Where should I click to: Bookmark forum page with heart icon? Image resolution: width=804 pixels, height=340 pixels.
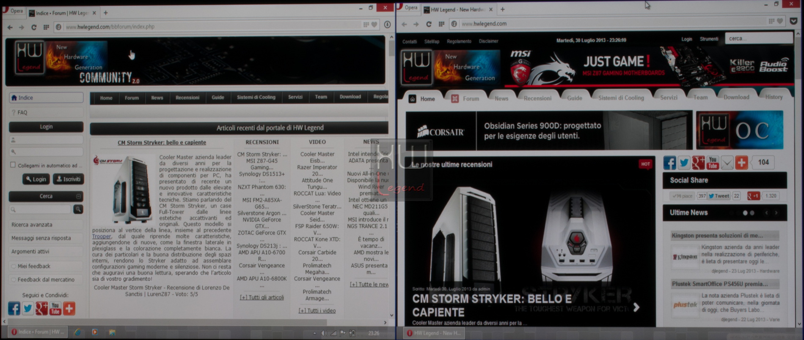point(374,25)
